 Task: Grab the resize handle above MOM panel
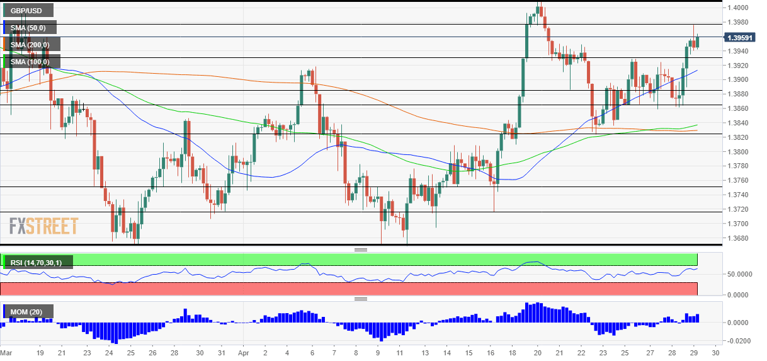[x=360, y=299]
